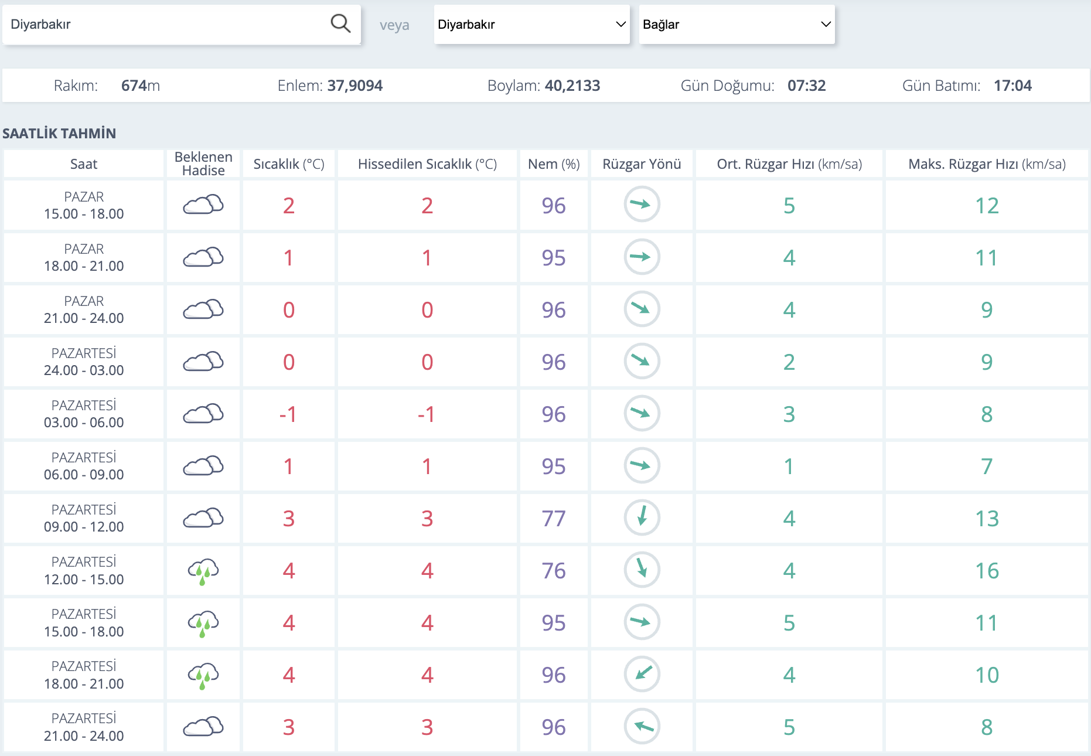Click cloudy icon for Pazartesi 06.00 - 09.00

pos(203,465)
